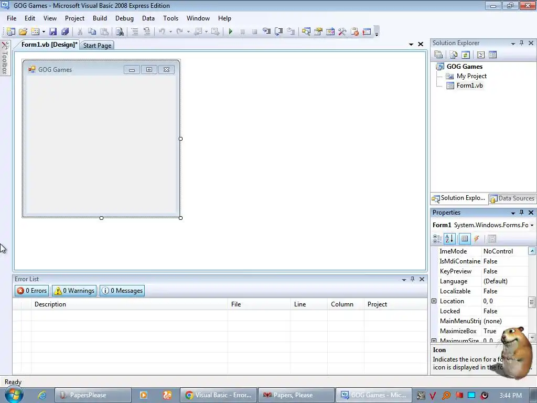Open the Visual Basic Chrome taskbar window
537x403 pixels.
click(218, 395)
